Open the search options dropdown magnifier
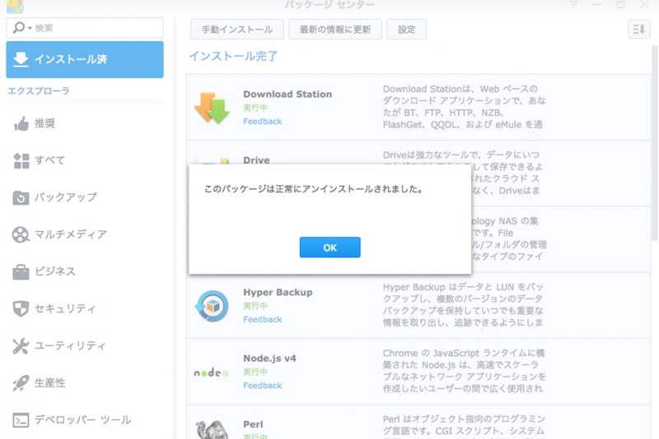Image resolution: width=659 pixels, height=439 pixels. click(x=21, y=28)
